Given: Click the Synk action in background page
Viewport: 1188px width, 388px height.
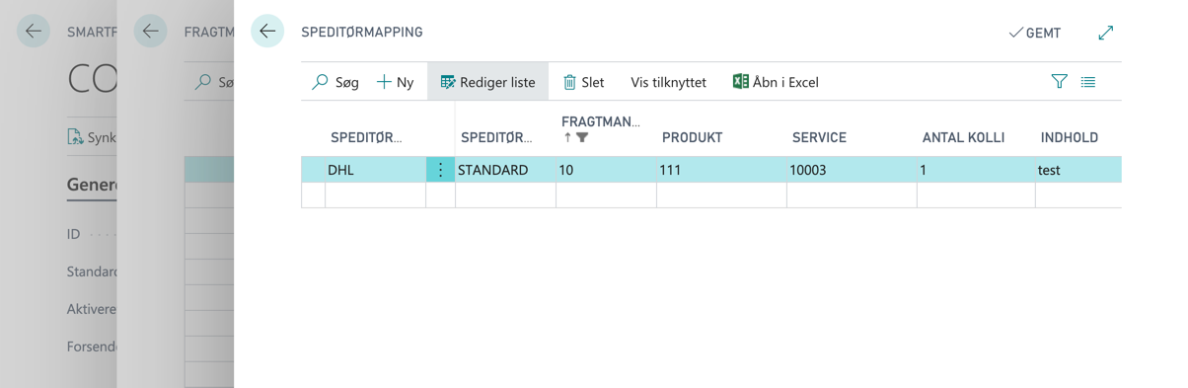Looking at the screenshot, I should click(91, 137).
